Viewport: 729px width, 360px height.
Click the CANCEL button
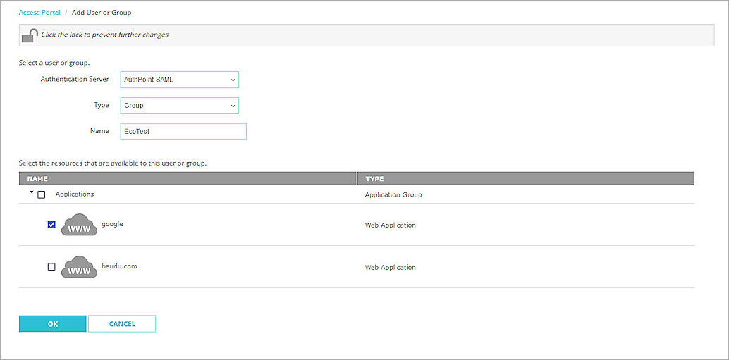122,324
